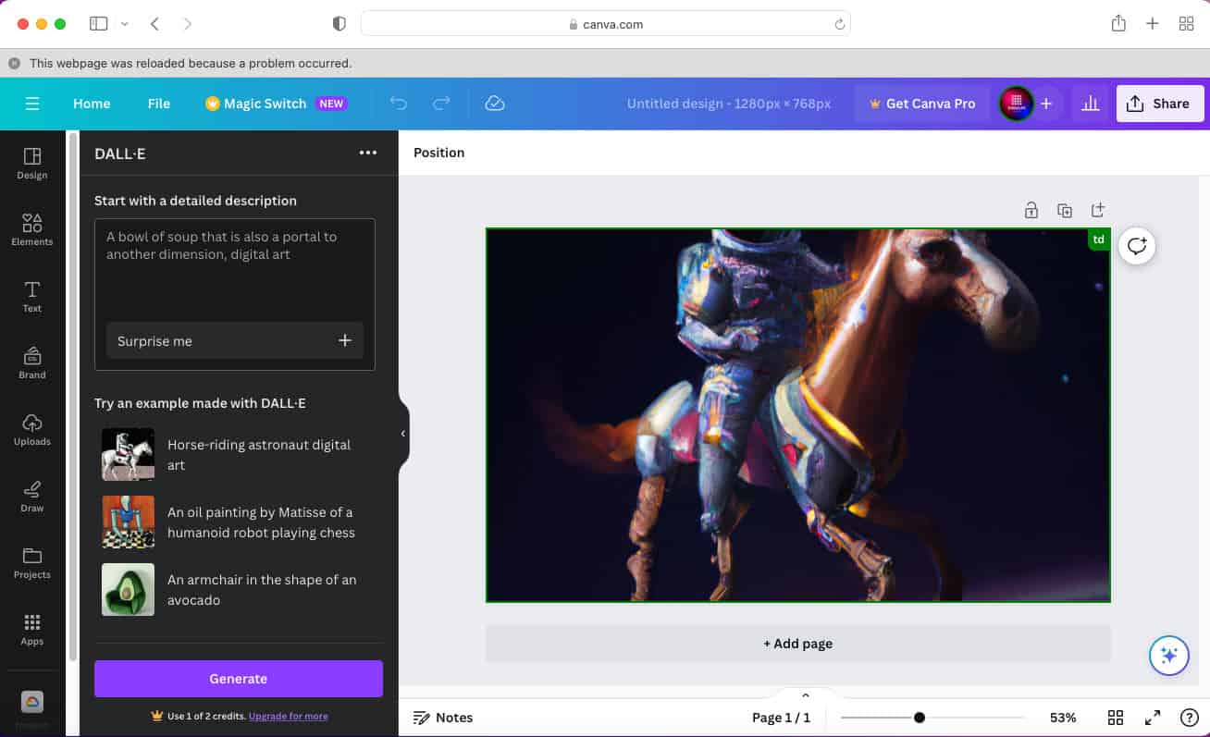Screen dimensions: 1210x737
Task: Go to the Home tab
Action: point(91,104)
